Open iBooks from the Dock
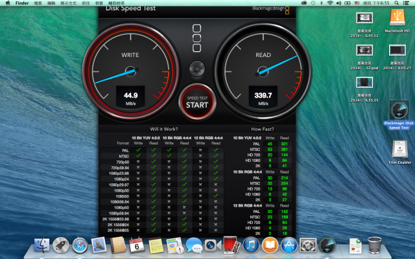Image resolution: width=415 pixels, height=259 pixels. point(270,245)
